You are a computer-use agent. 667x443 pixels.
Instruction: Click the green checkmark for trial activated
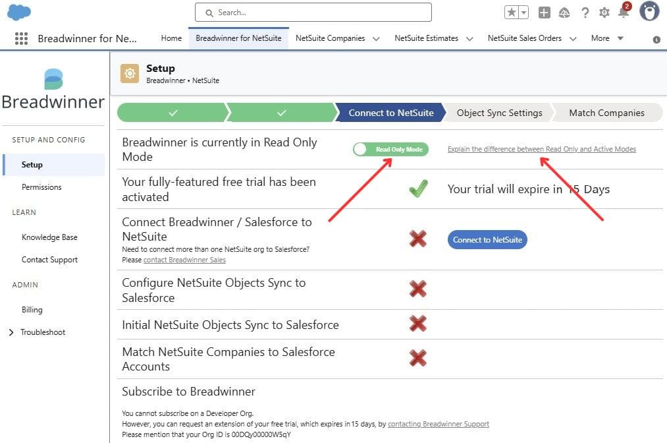click(x=418, y=189)
